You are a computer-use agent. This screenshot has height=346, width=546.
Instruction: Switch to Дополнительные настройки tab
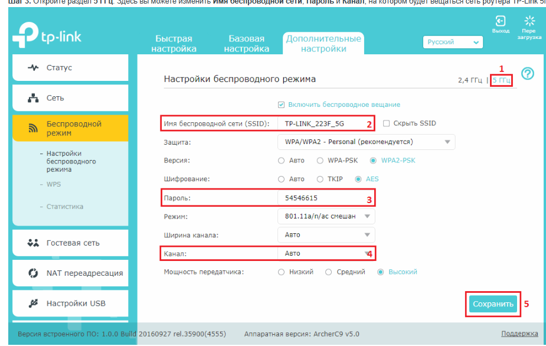click(x=323, y=44)
